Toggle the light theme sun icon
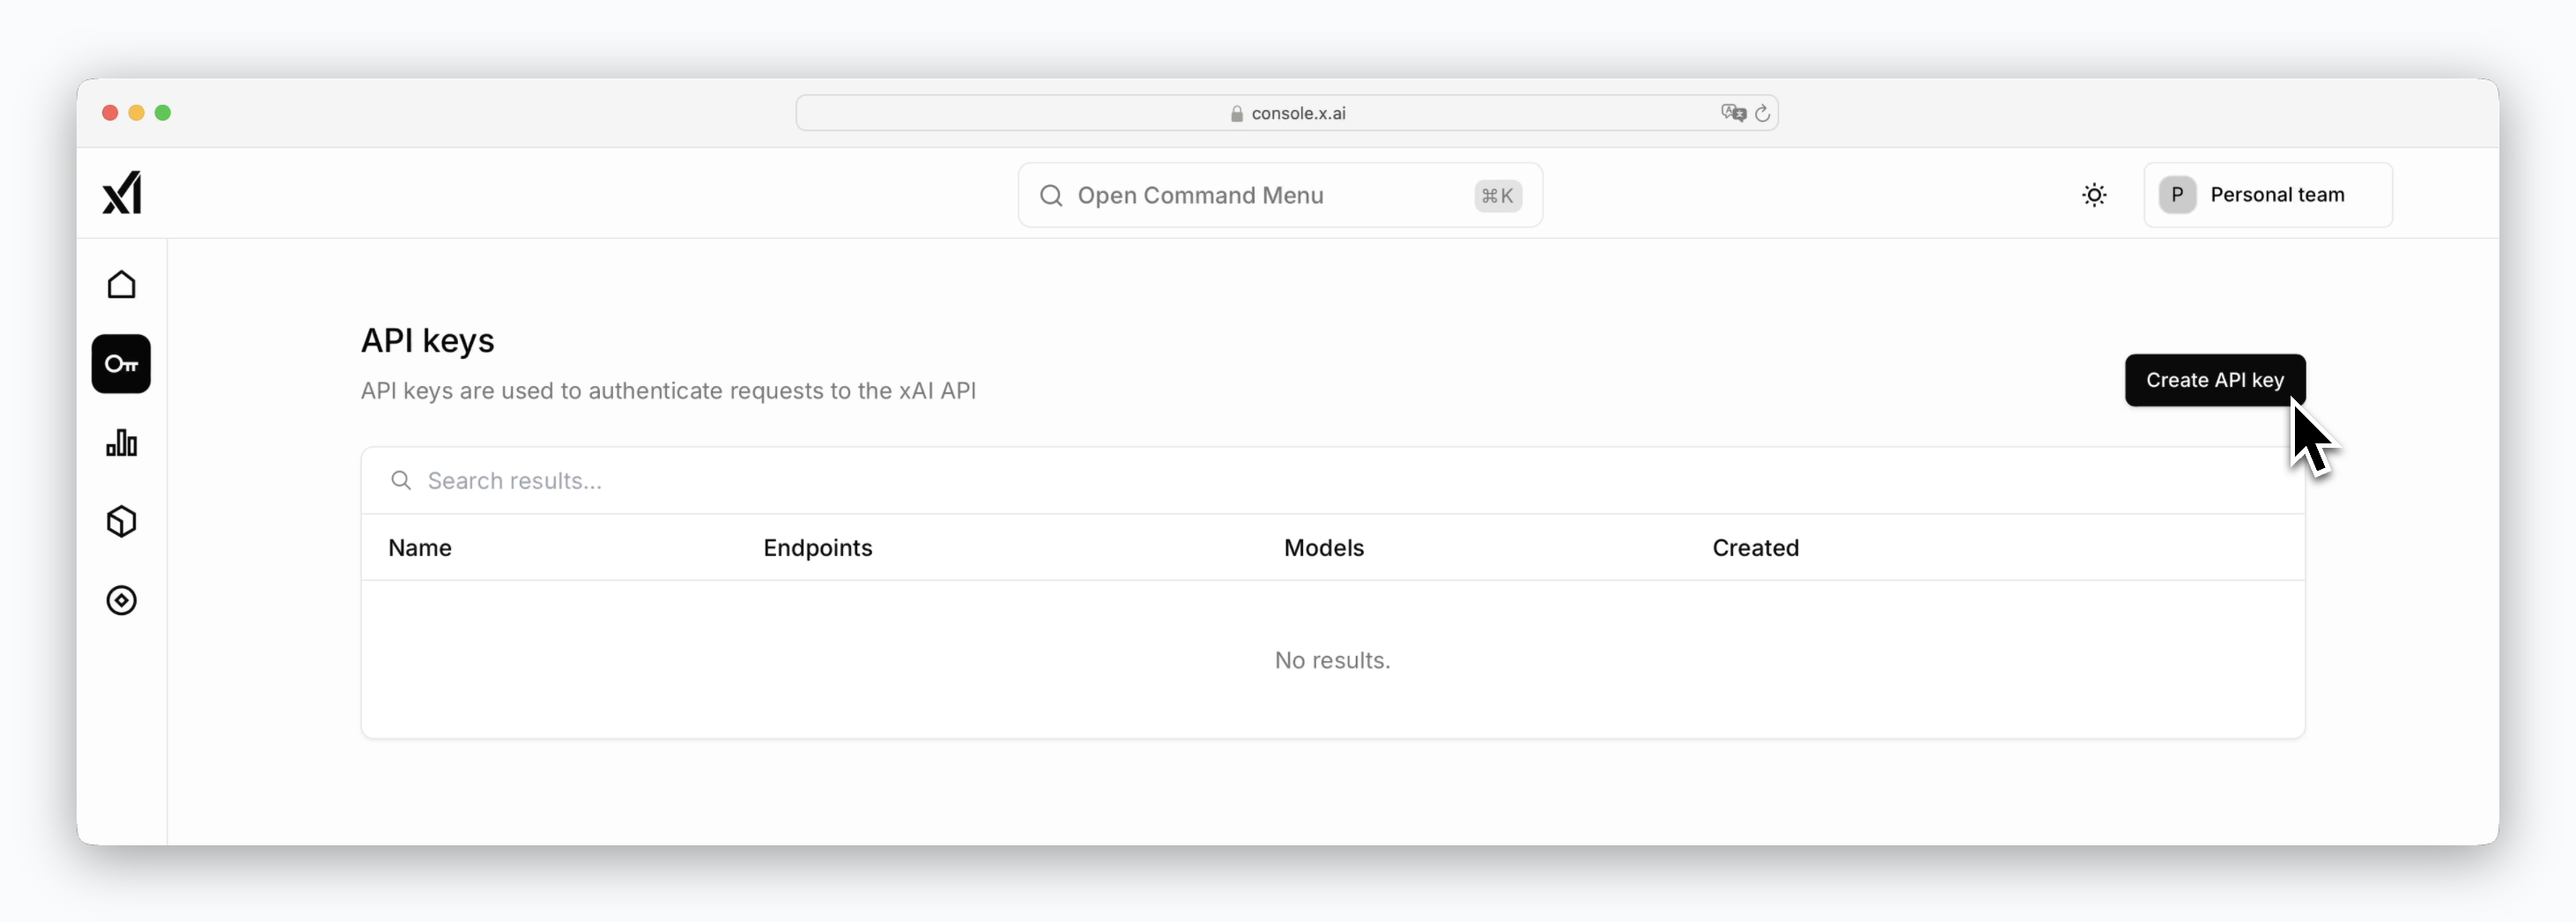The width and height of the screenshot is (2576, 922). click(x=2094, y=195)
